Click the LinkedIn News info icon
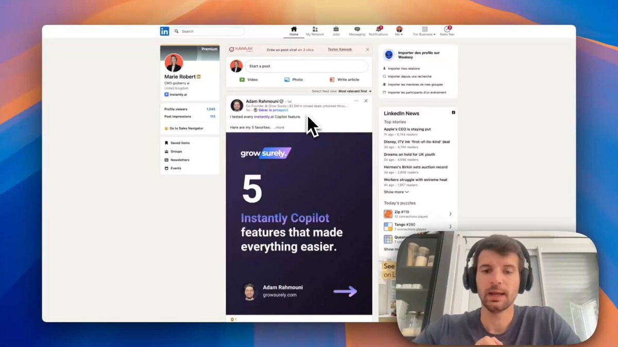This screenshot has height=347, width=618. [453, 113]
